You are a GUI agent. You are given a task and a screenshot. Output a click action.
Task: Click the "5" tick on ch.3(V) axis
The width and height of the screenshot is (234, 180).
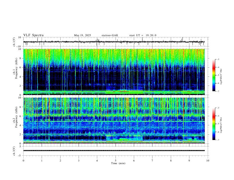pyautogui.click(x=21, y=146)
